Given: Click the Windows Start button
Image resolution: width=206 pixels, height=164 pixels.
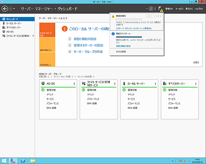Looking at the screenshot, I should [x=4, y=160].
